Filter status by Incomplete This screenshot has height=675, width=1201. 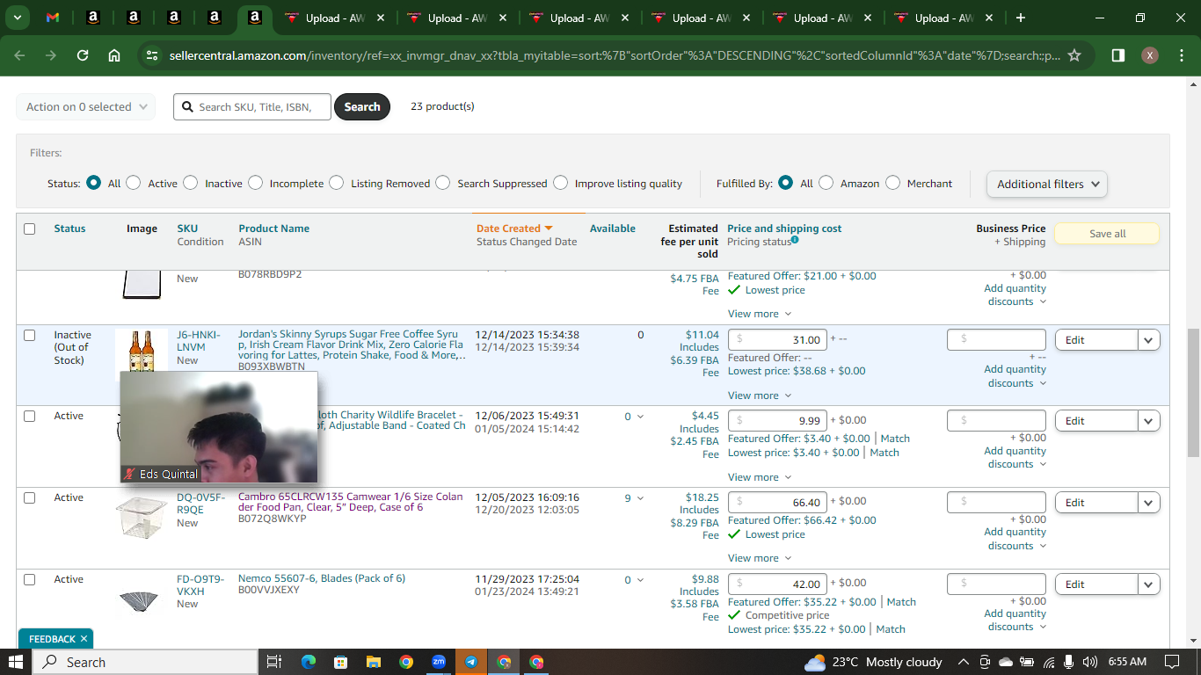[x=256, y=183]
